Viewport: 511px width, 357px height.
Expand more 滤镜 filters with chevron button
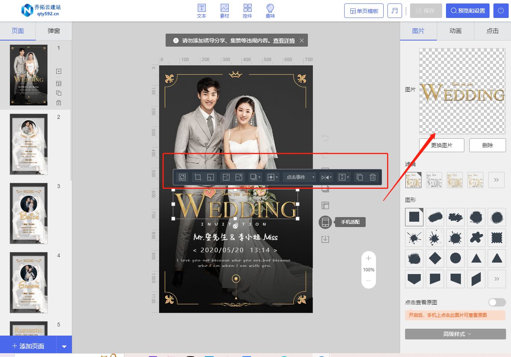(x=496, y=180)
